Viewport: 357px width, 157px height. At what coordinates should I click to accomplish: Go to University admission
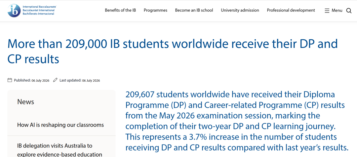(x=240, y=10)
